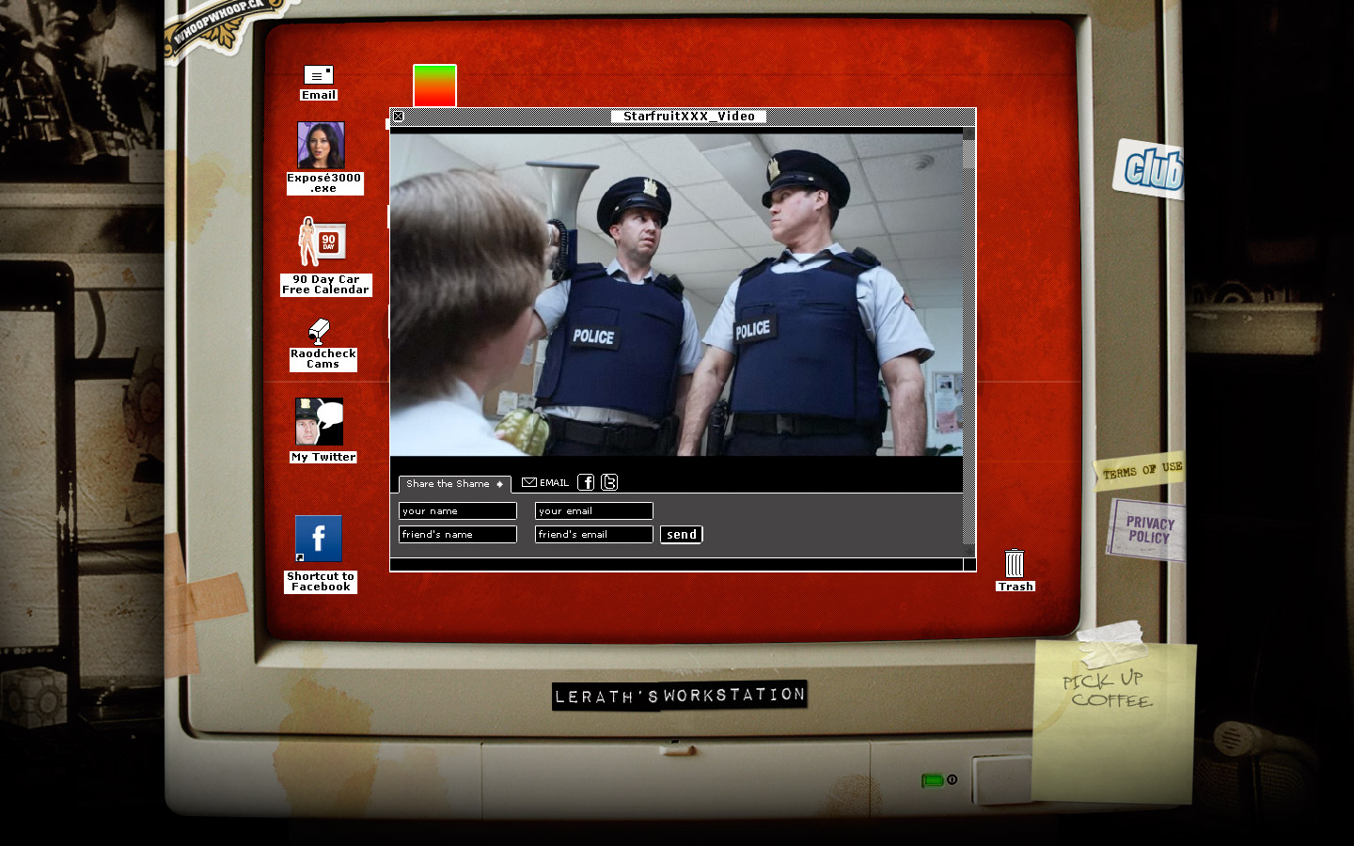The height and width of the screenshot is (846, 1354).
Task: Click the 'friend's email' field
Action: 593,534
